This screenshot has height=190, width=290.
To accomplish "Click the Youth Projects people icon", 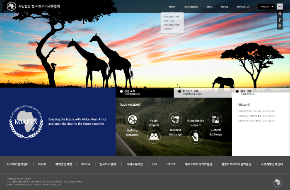I will click(x=154, y=136).
